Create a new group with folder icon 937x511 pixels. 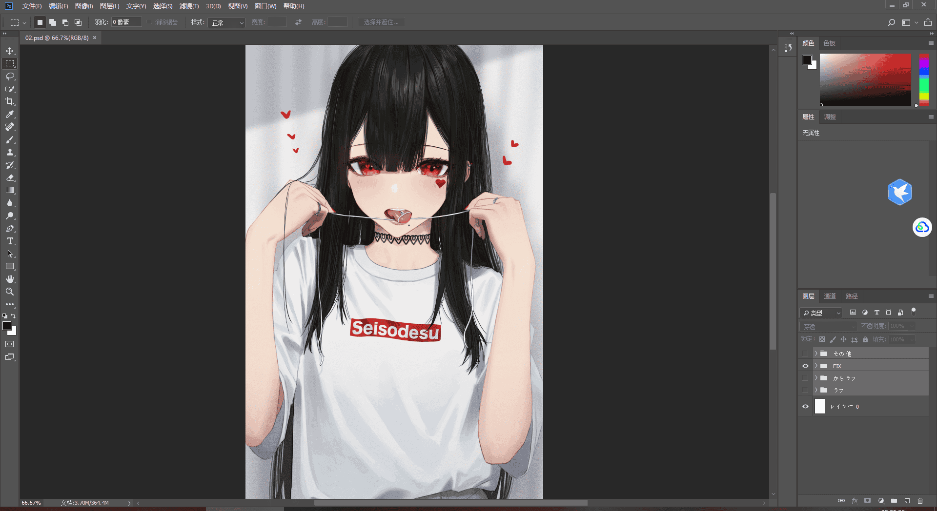(894, 501)
